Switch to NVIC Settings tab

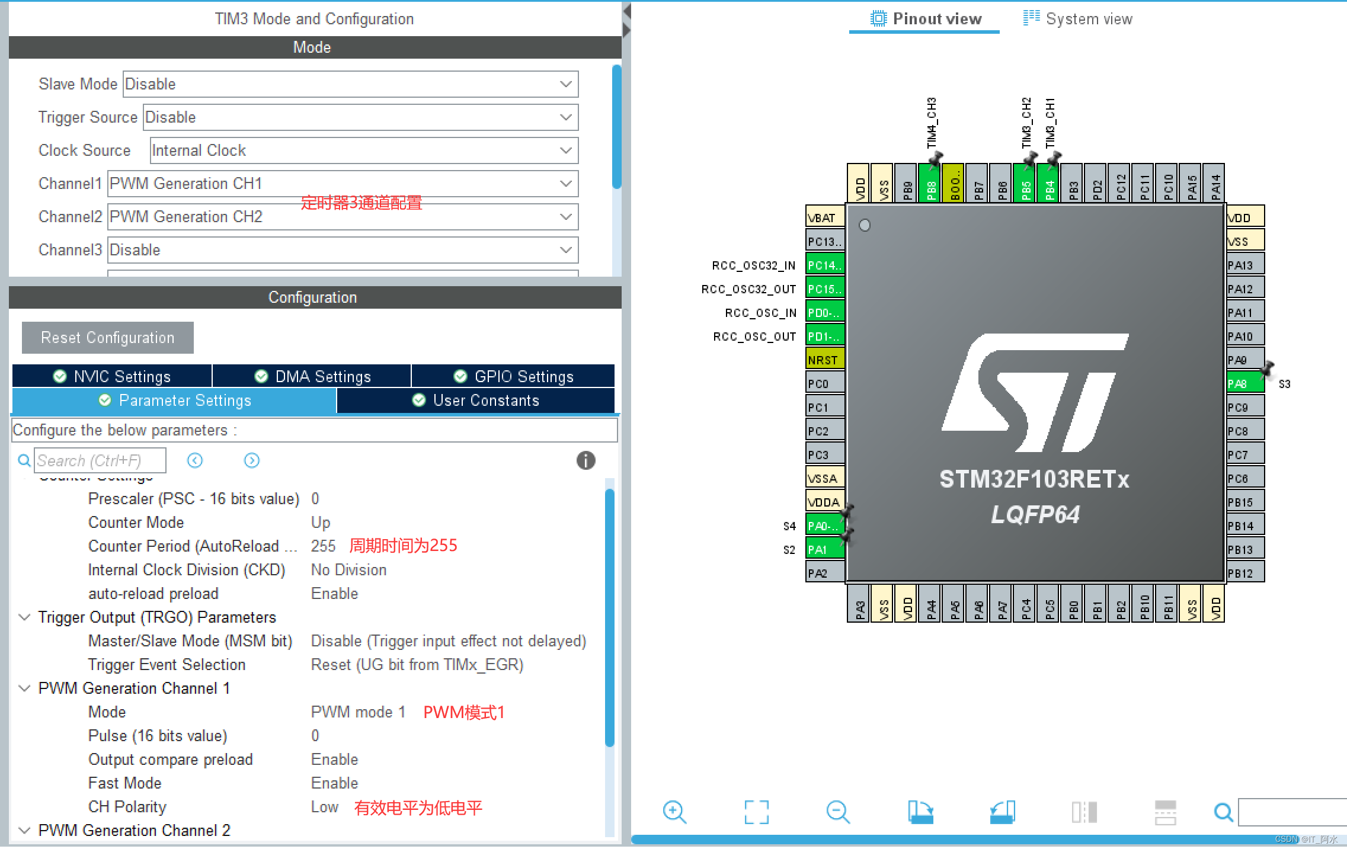pyautogui.click(x=112, y=376)
